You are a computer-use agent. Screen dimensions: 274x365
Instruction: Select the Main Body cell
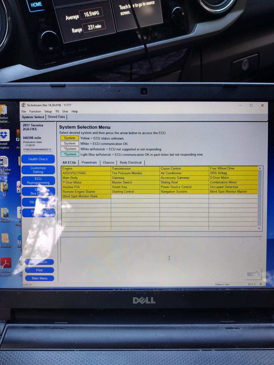[86, 178]
